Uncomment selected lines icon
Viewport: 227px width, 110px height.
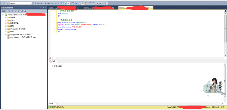tap(93, 3)
